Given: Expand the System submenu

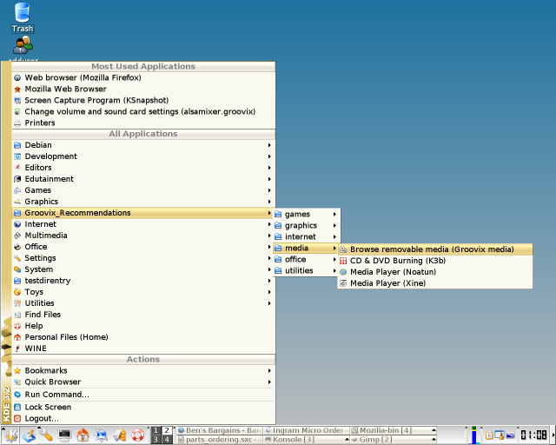Looking at the screenshot, I should coord(143,269).
